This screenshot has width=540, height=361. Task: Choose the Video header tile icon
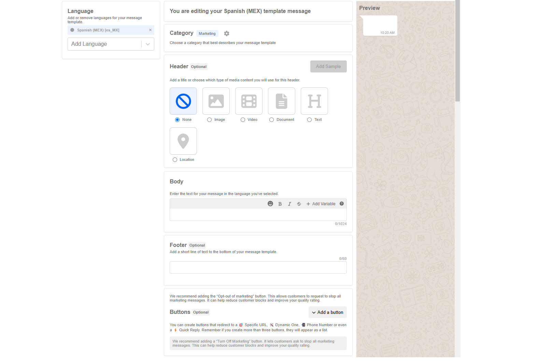click(x=248, y=101)
